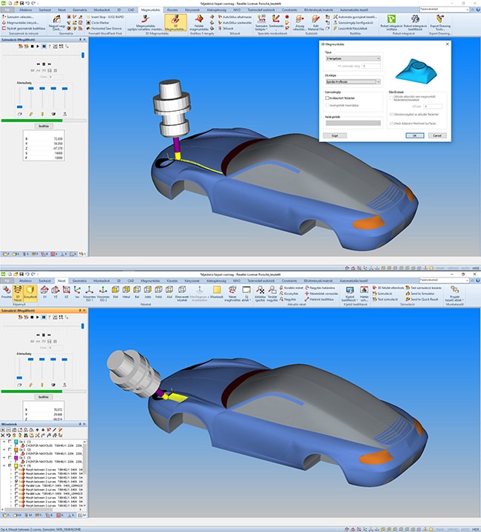Open Típus dropdown showing 3-tengelyes

click(353, 58)
